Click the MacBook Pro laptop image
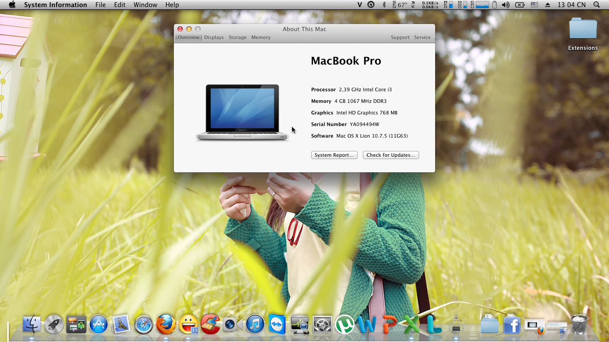This screenshot has width=609, height=342. (243, 113)
